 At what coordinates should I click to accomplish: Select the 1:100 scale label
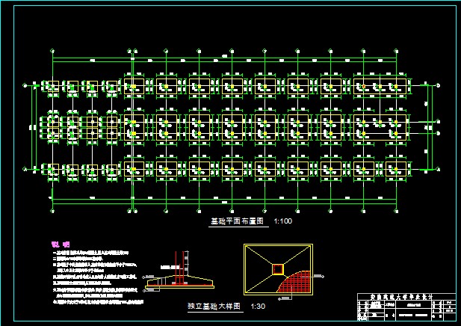[283, 221]
